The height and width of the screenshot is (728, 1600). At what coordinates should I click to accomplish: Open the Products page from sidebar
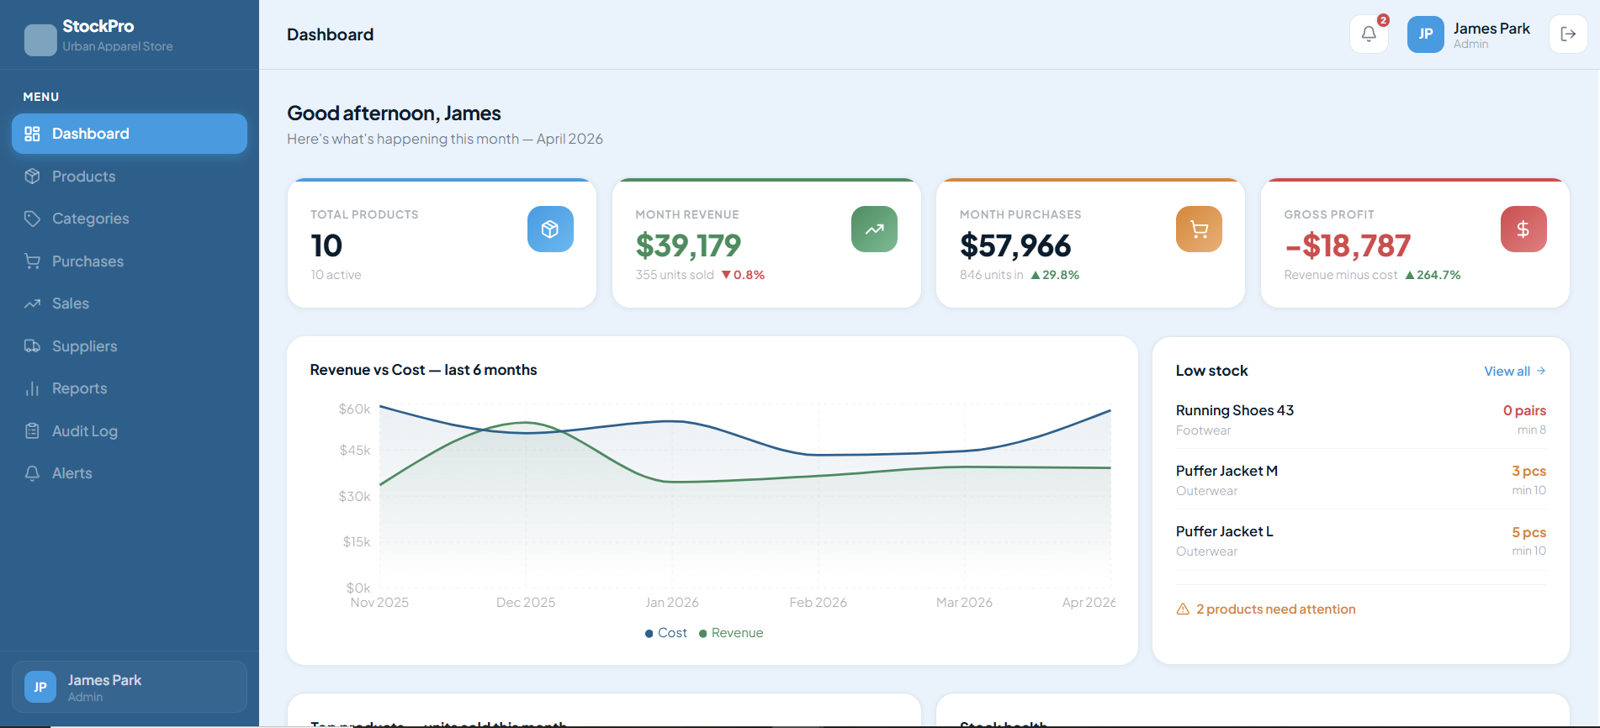click(83, 177)
